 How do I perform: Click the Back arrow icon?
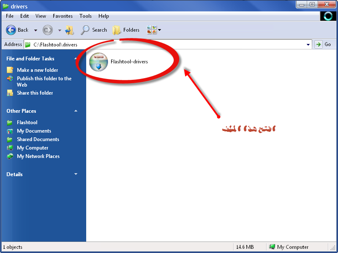(x=11, y=30)
